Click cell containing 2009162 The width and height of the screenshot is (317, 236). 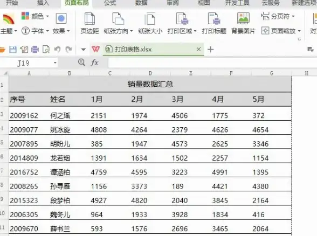(x=29, y=114)
